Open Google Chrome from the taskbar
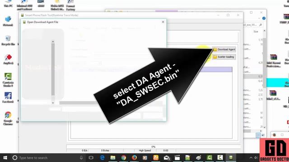 click(123, 158)
